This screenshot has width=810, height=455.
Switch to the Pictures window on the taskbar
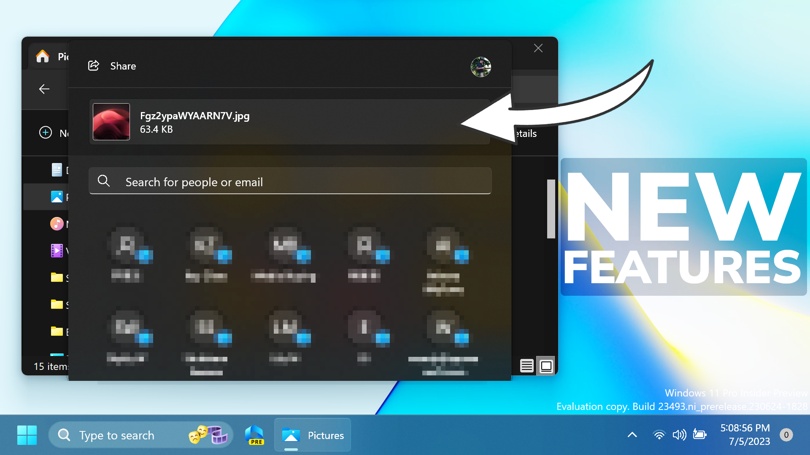pyautogui.click(x=312, y=435)
